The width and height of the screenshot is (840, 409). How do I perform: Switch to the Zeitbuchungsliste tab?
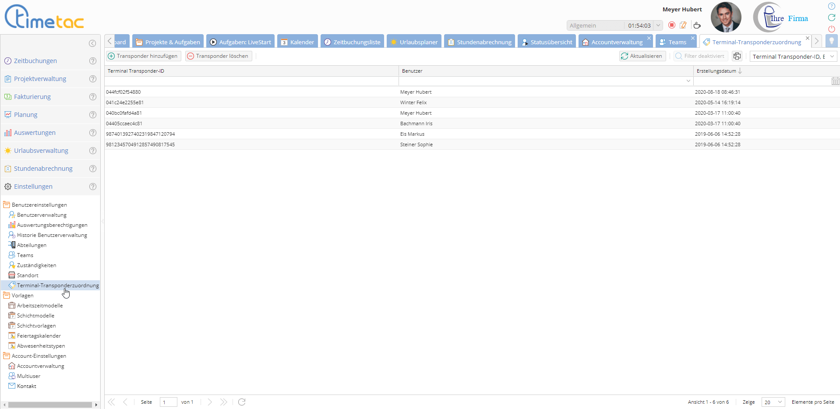pyautogui.click(x=352, y=42)
